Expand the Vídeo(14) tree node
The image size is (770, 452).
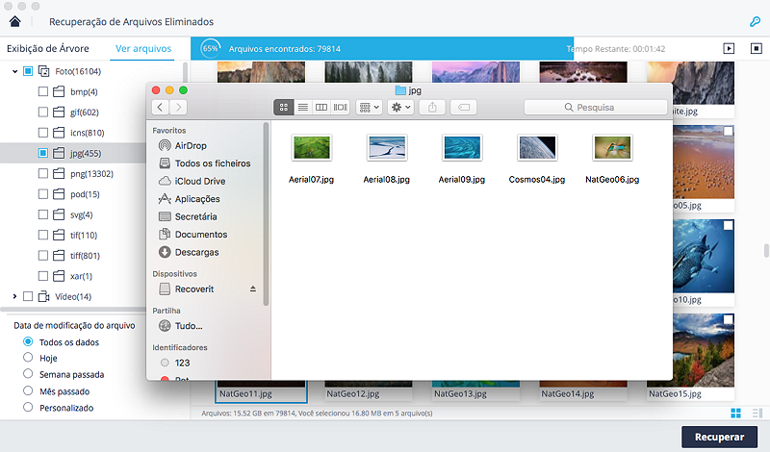pos(14,296)
